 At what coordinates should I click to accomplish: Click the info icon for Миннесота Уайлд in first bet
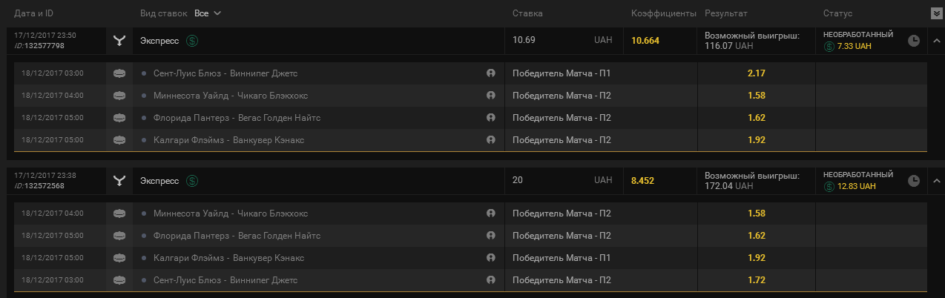click(x=490, y=96)
